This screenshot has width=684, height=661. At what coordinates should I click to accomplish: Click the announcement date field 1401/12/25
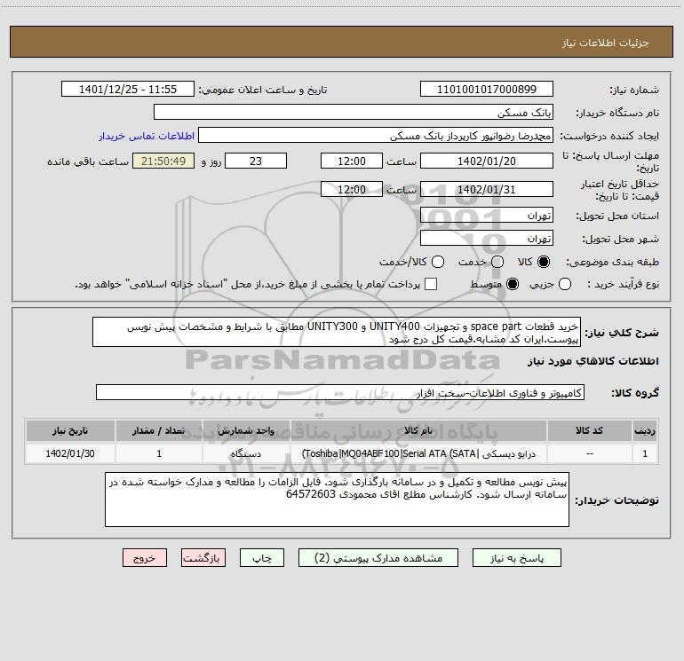(128, 90)
